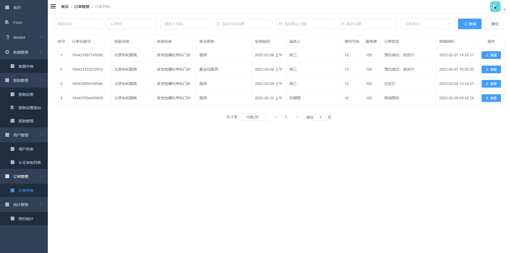Screen dimensions: 510x253
Task: Click the 数据字典 table icon
Action: (x=12, y=66)
